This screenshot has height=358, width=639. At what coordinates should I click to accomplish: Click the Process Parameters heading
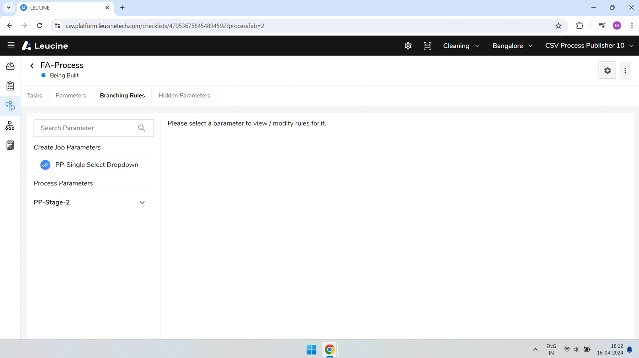coord(63,183)
